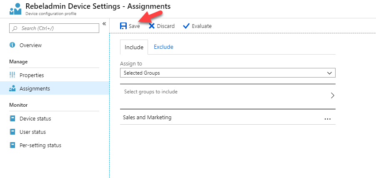The image size is (376, 178).
Task: Collapse the sidebar with double chevron
Action: click(x=104, y=23)
